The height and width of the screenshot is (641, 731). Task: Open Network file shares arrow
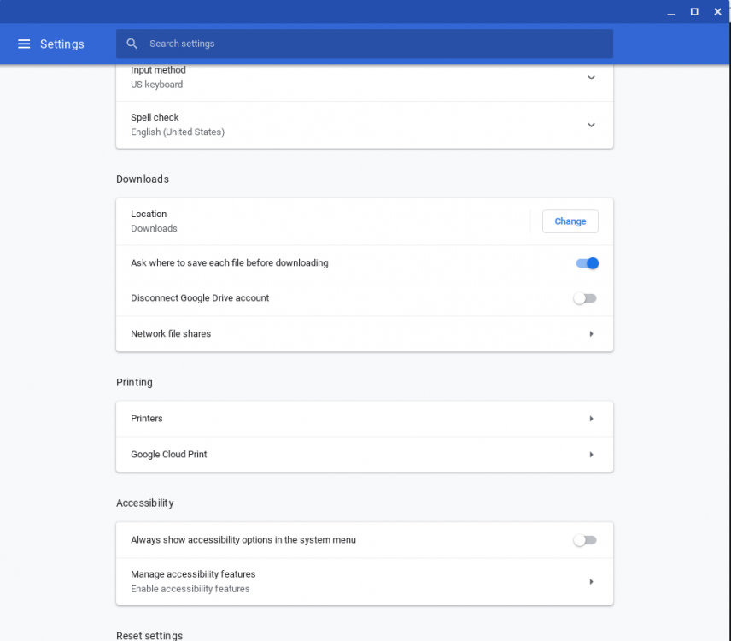click(x=591, y=334)
